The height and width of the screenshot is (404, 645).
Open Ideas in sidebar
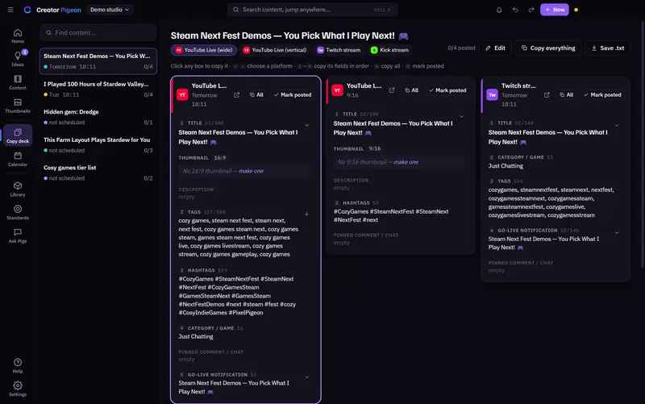point(18,59)
